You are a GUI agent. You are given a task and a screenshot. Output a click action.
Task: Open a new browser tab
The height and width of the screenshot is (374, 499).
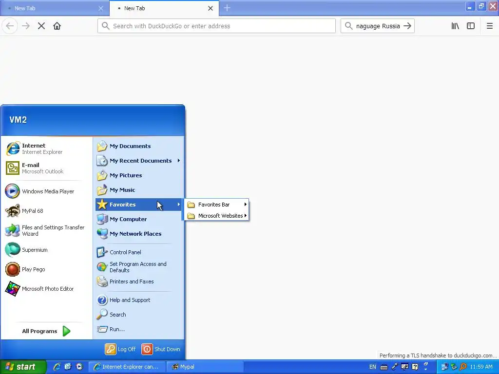coord(227,8)
